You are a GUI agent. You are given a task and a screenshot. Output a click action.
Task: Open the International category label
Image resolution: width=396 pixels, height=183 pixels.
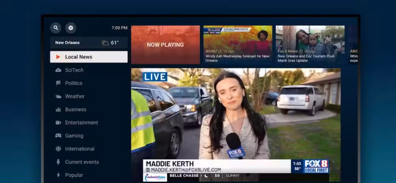pos(80,149)
